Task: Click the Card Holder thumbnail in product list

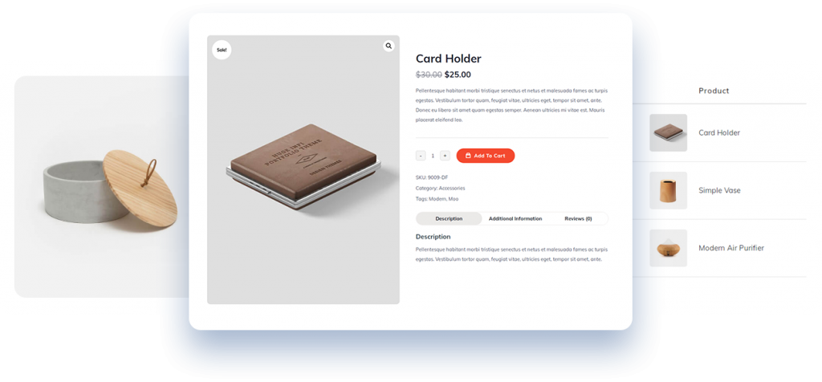Action: 669,133
